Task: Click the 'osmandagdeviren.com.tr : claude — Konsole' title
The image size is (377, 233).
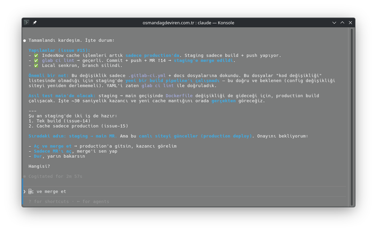Action: click(x=188, y=23)
